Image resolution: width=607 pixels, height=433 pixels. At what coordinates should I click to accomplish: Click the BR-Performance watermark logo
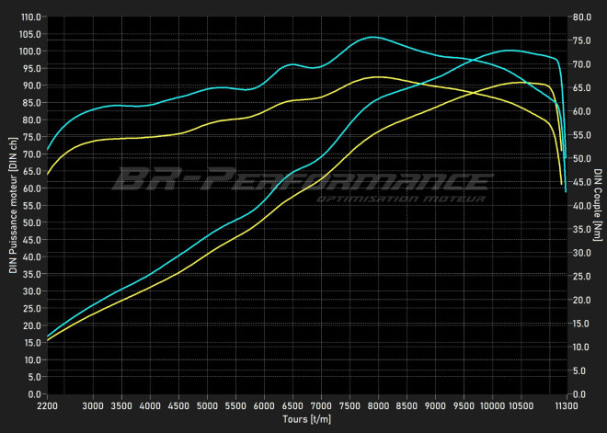pos(302,178)
